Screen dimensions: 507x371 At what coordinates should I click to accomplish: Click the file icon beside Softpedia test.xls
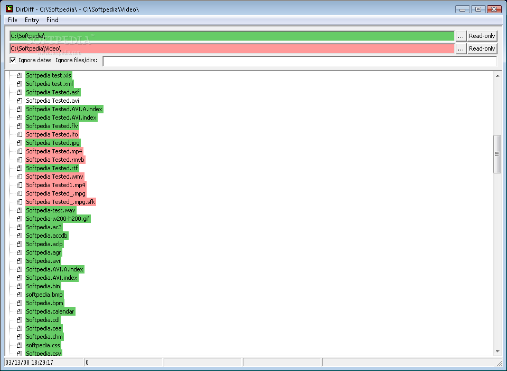20,75
